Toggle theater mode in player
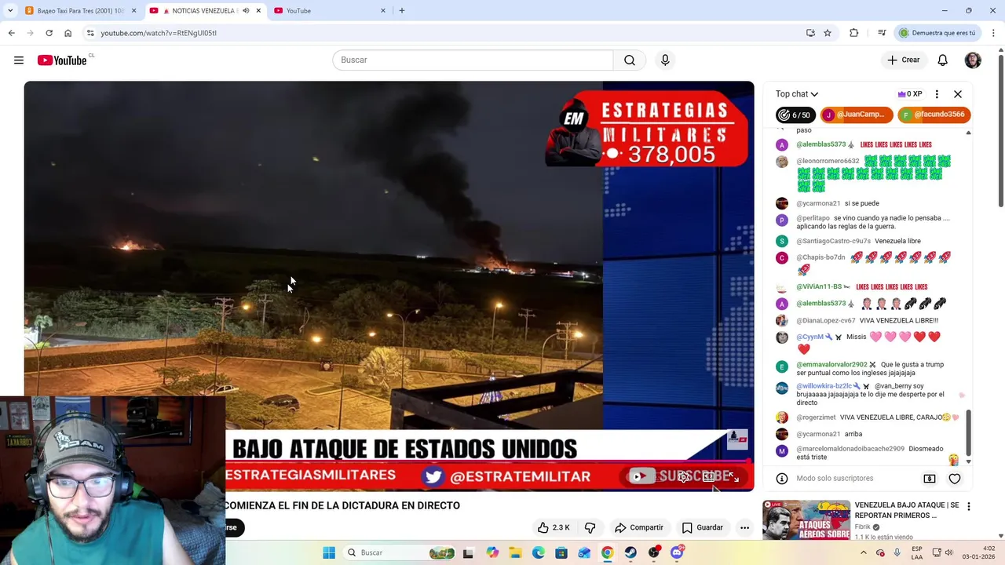The height and width of the screenshot is (565, 1005). coord(709,477)
